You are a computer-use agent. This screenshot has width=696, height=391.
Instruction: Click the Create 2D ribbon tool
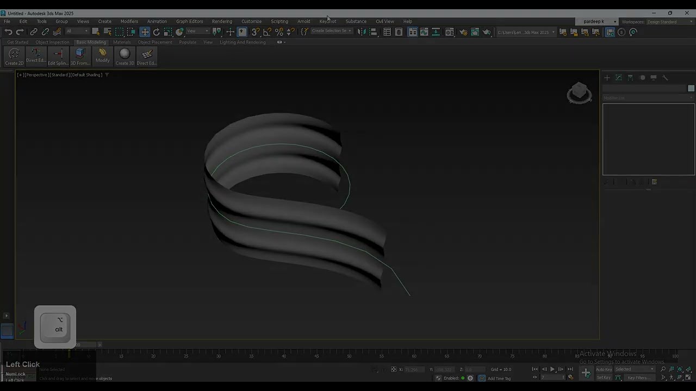click(14, 56)
